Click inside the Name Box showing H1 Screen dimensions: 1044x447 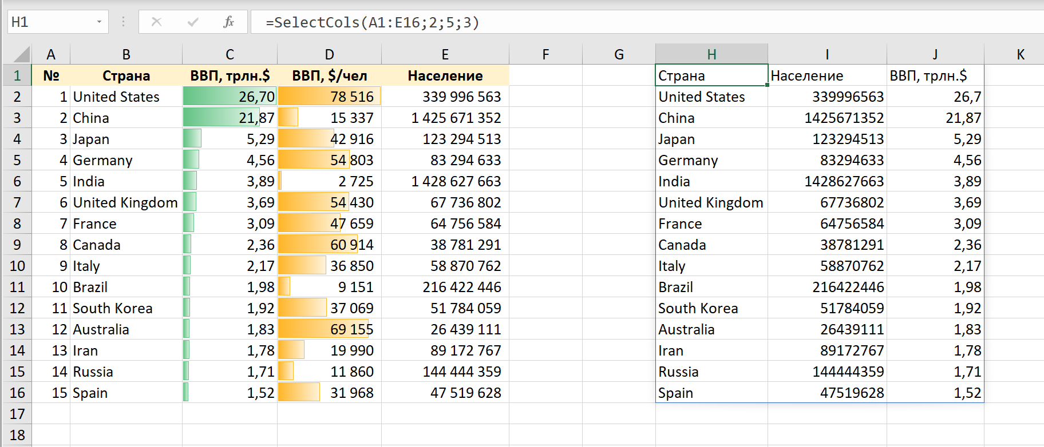pos(52,22)
